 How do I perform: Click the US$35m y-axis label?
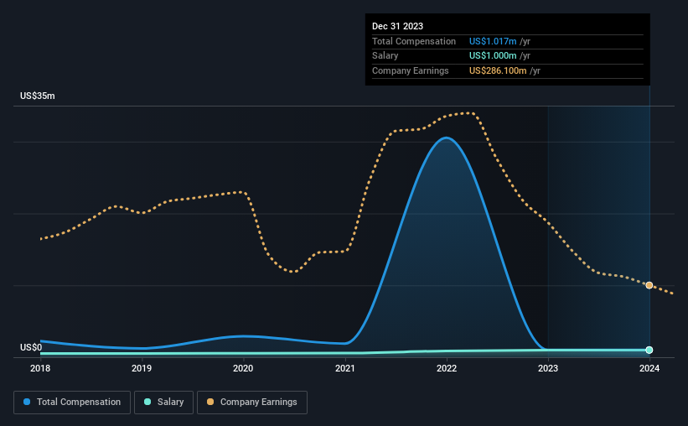click(x=38, y=96)
